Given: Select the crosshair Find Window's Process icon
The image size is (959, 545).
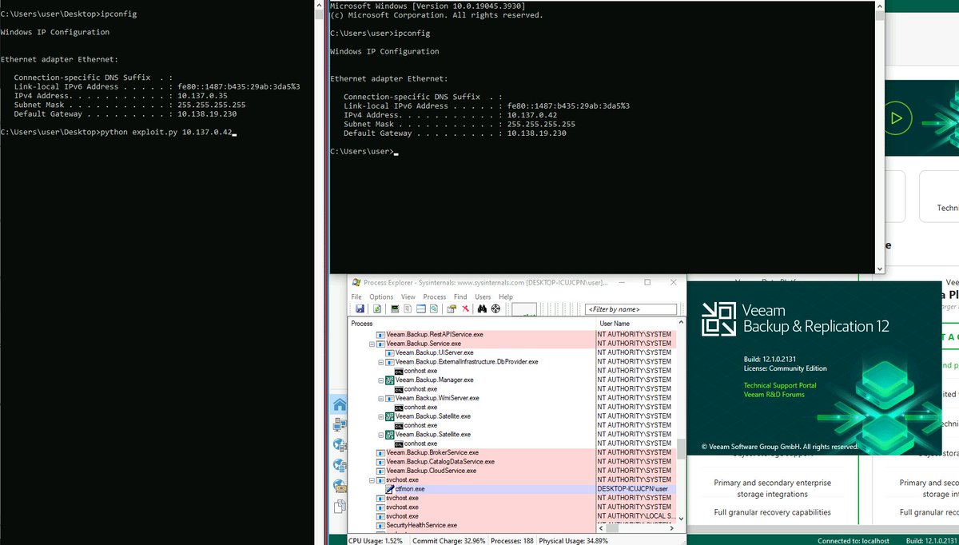Looking at the screenshot, I should click(x=495, y=308).
